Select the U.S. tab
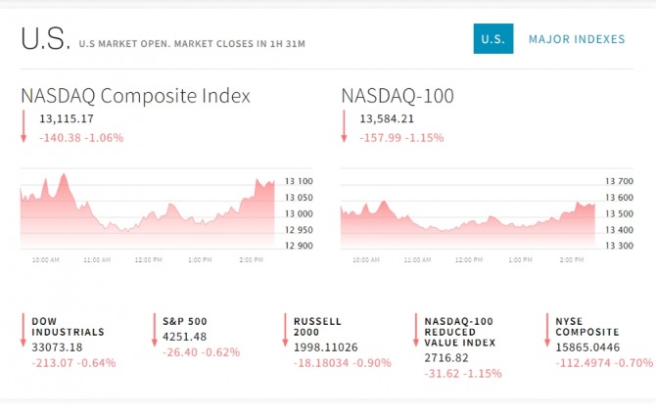The width and height of the screenshot is (656, 416). coord(492,39)
